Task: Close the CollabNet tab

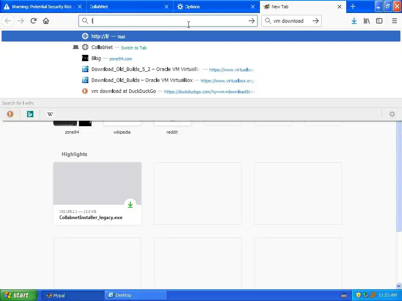Action: 166,7
